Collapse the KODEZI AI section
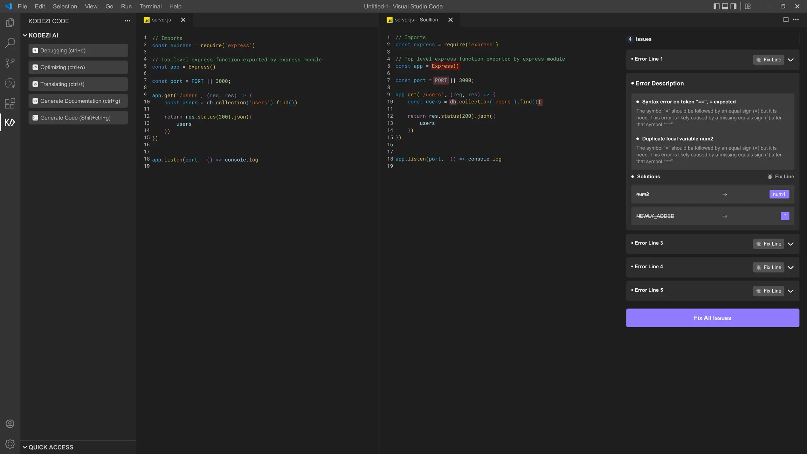The image size is (807, 454). pos(25,35)
